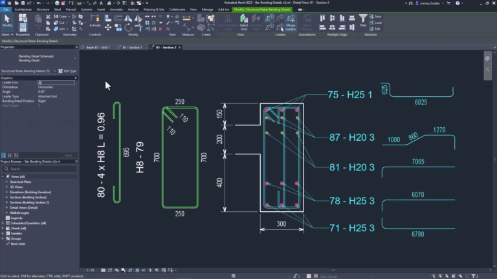The width and height of the screenshot is (497, 279).
Task: Expand Detail Views (Detail) node
Action: coord(6,207)
